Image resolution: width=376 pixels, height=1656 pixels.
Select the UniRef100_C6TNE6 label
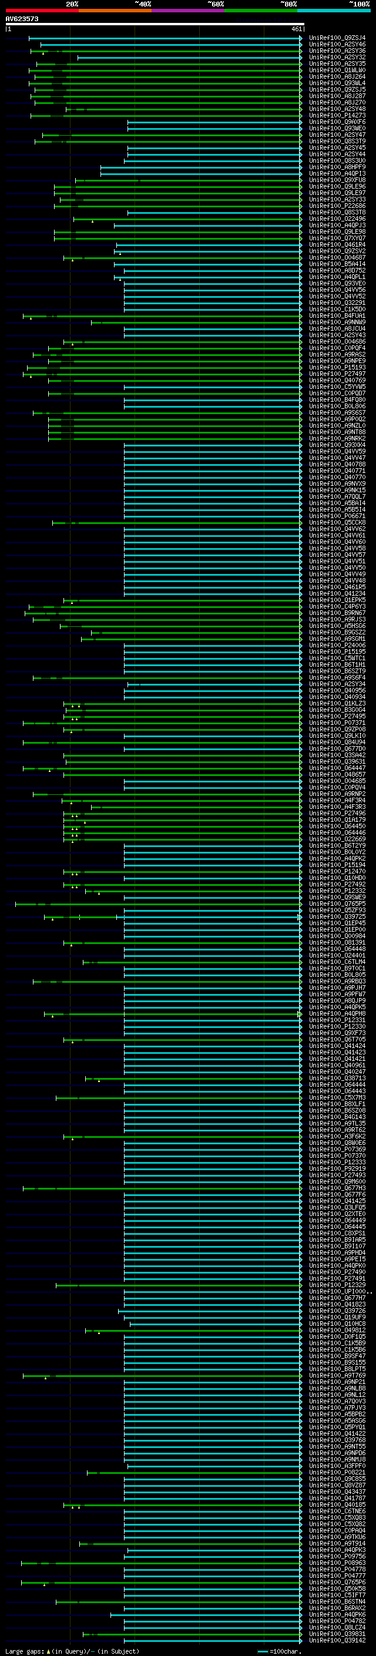[337, 1511]
